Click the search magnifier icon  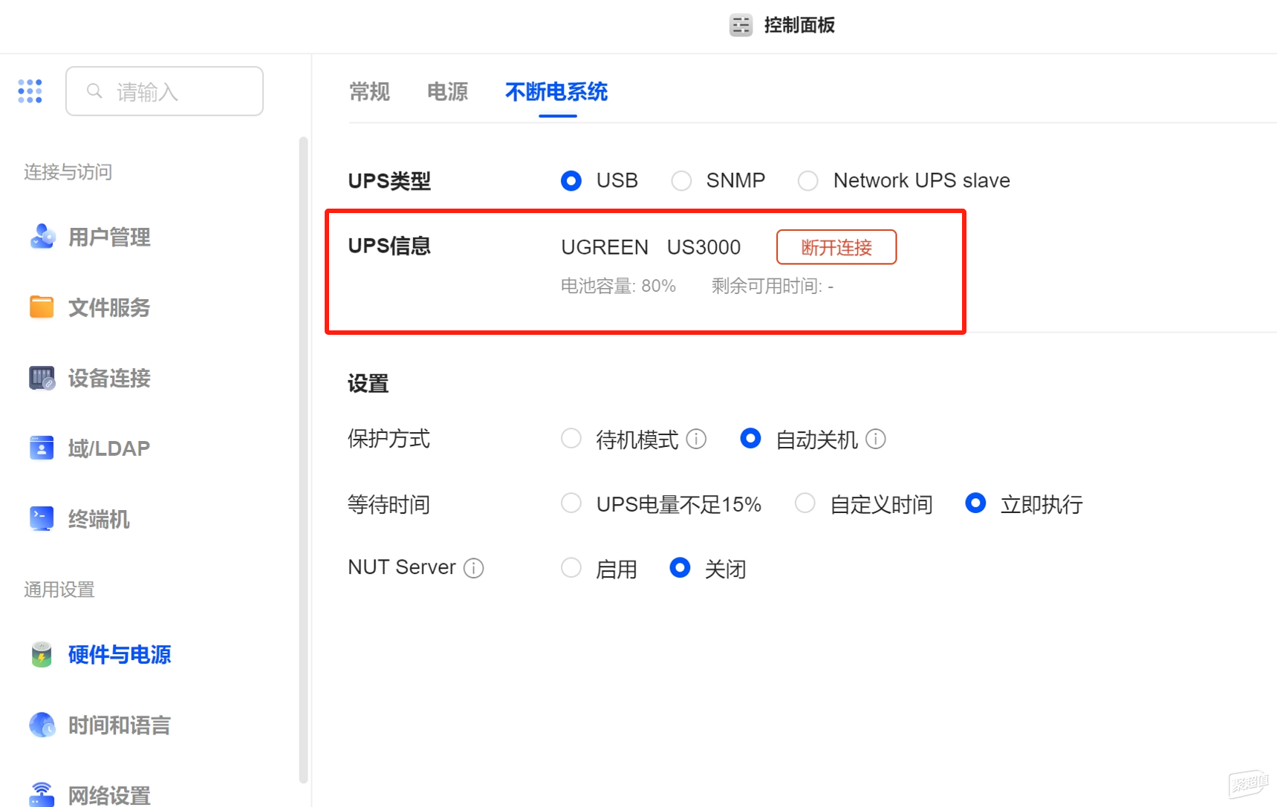(x=94, y=91)
